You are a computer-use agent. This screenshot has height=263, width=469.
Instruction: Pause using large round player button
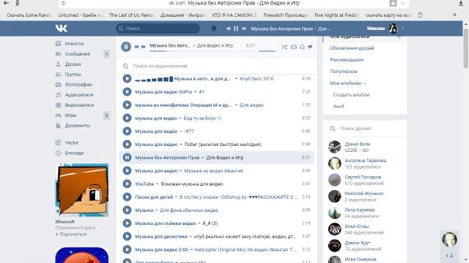[x=126, y=47]
